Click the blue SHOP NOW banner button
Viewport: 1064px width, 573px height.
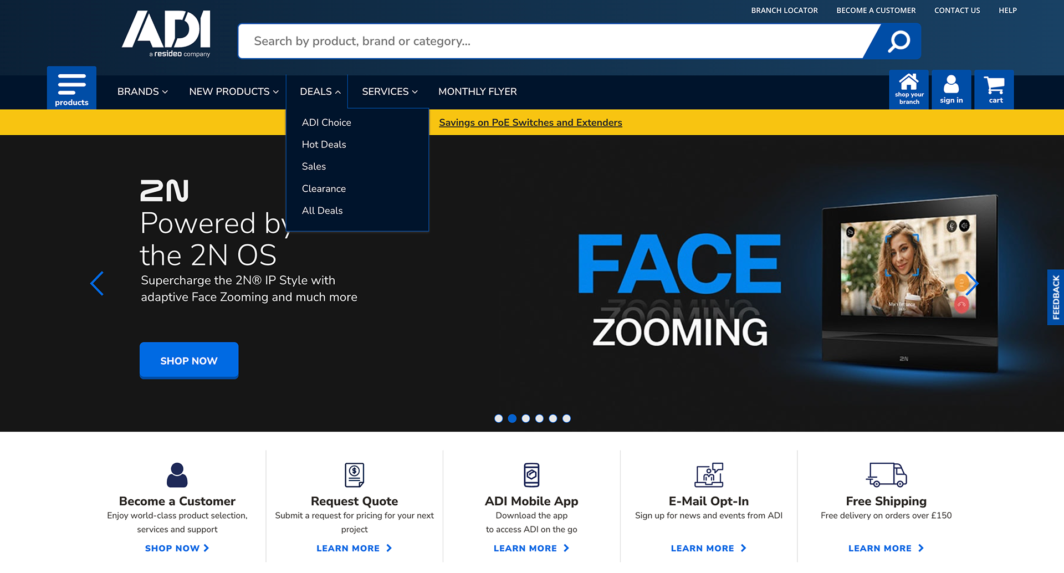[x=189, y=361]
